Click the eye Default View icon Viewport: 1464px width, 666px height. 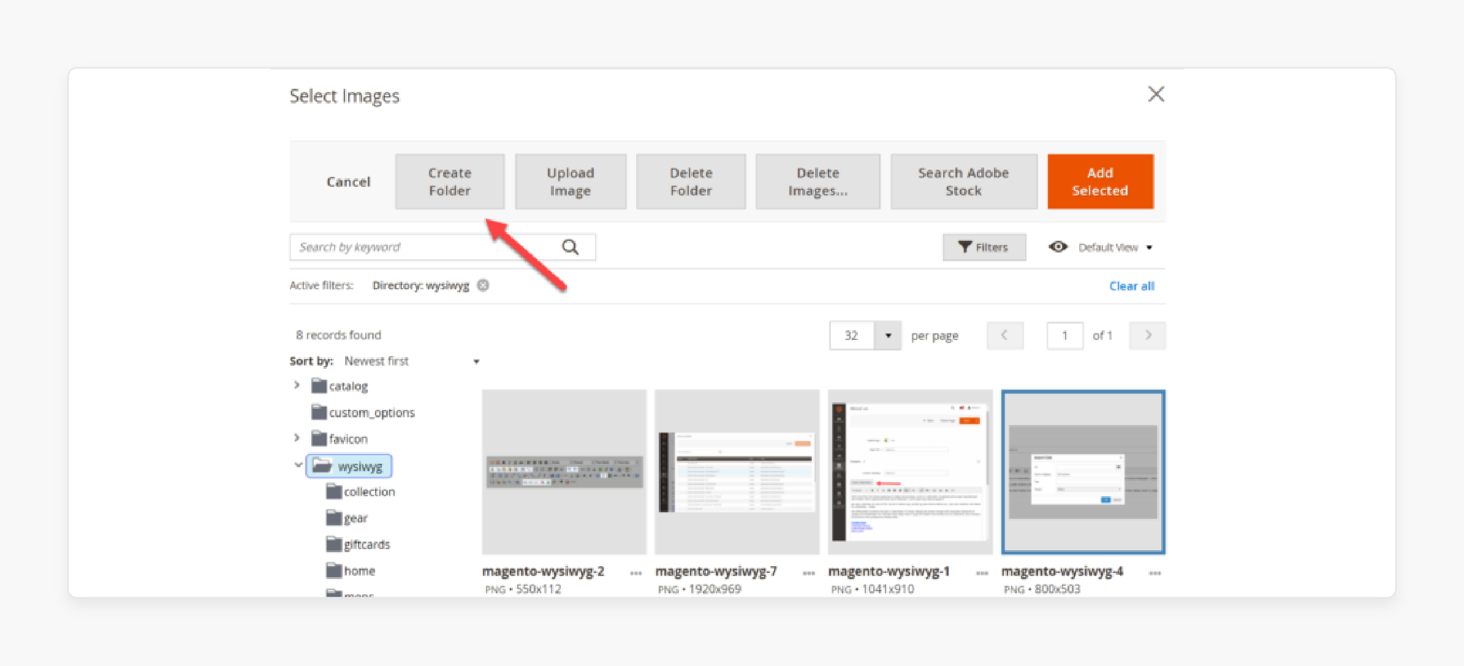click(x=1055, y=246)
